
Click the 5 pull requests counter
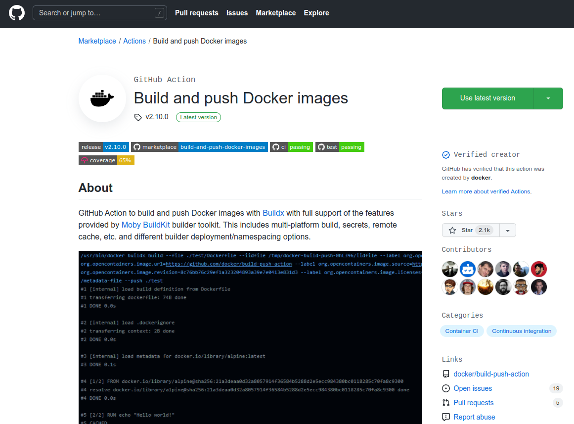[558, 403]
